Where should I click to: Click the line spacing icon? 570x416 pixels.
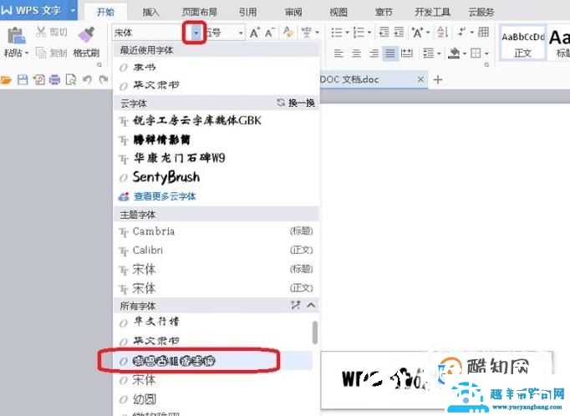coord(429,53)
